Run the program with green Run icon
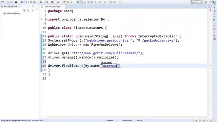The height and width of the screenshot is (122, 217). pos(47,2)
